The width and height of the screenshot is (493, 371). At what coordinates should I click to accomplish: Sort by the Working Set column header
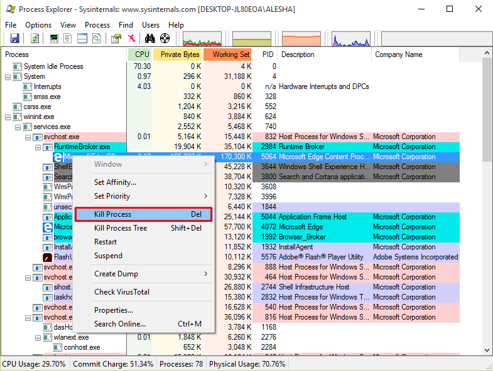pyautogui.click(x=227, y=55)
